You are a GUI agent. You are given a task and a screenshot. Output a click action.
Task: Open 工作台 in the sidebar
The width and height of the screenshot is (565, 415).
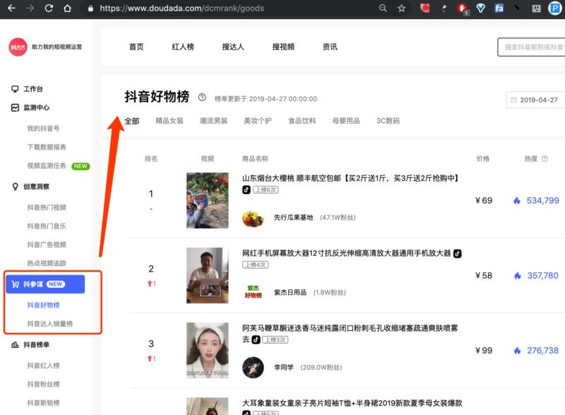tap(33, 89)
